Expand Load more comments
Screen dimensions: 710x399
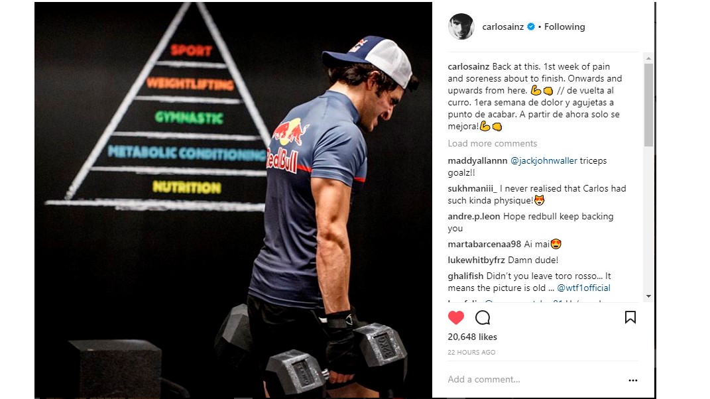[492, 144]
